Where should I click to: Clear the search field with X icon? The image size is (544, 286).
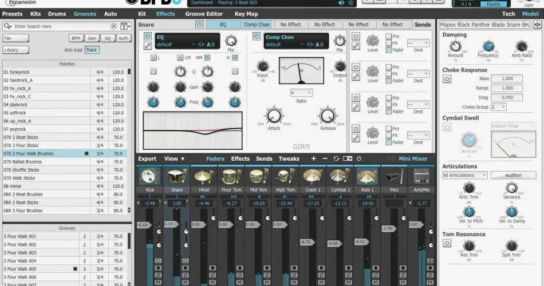point(113,26)
